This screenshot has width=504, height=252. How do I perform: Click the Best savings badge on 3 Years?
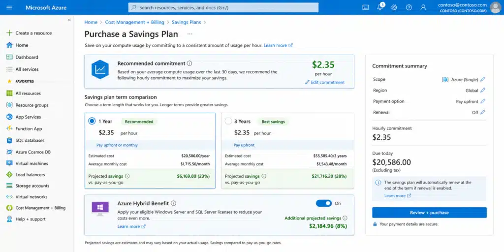[x=273, y=122]
